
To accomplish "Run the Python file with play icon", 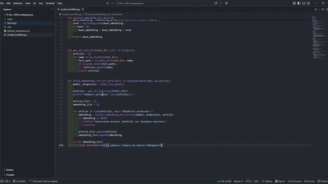I will [x=316, y=9].
